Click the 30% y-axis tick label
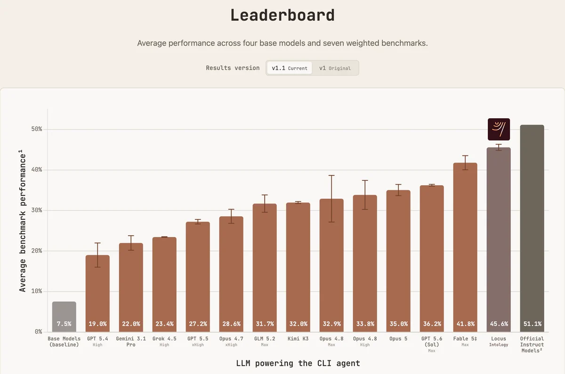The width and height of the screenshot is (565, 374). (x=36, y=210)
